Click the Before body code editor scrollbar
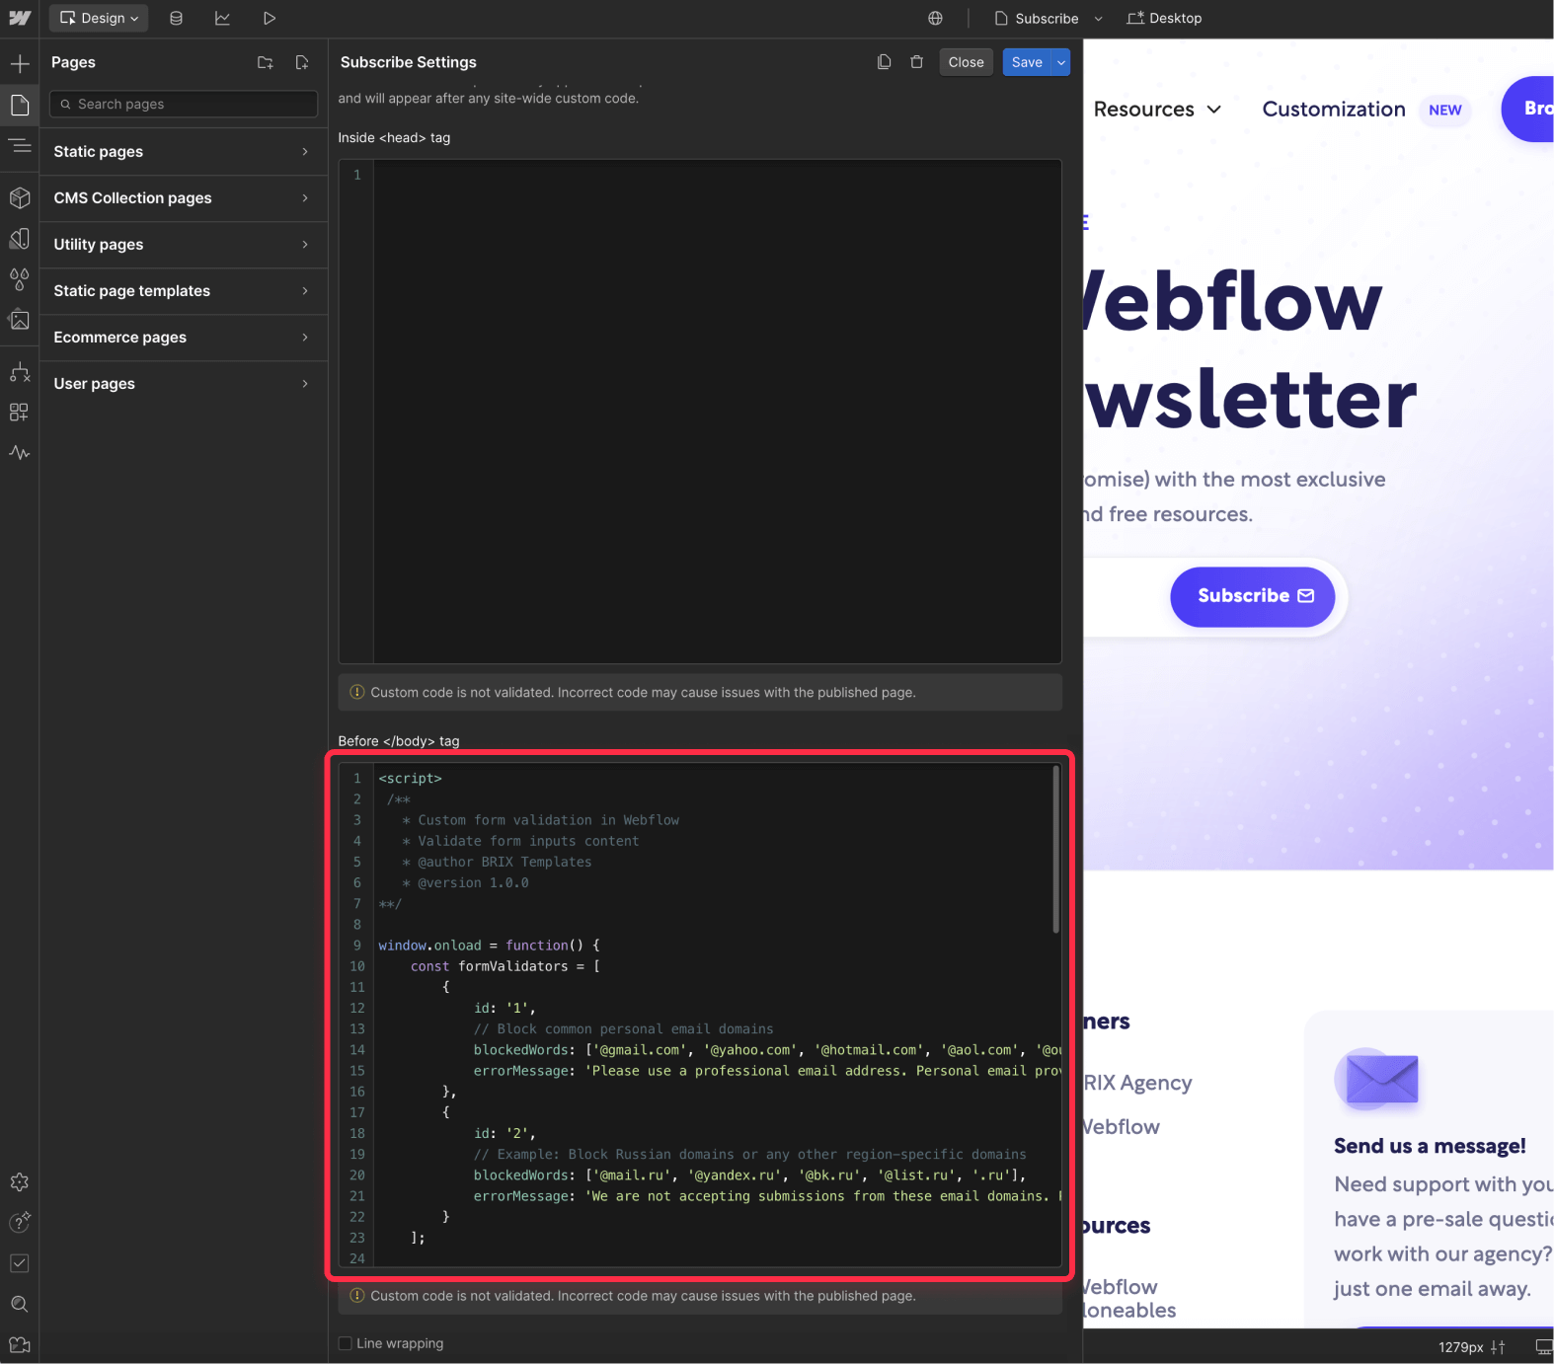 pyautogui.click(x=1055, y=850)
